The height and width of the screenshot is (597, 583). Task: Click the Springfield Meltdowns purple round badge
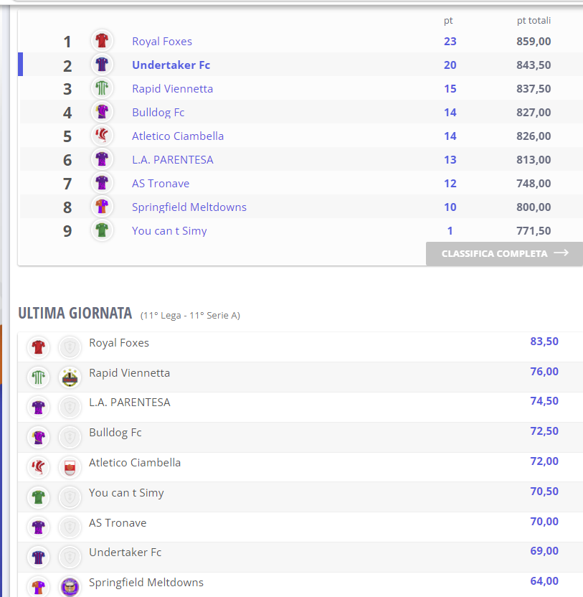tap(70, 586)
